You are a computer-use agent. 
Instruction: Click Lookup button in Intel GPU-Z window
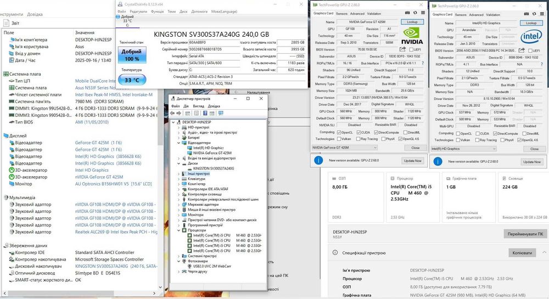click(x=531, y=22)
